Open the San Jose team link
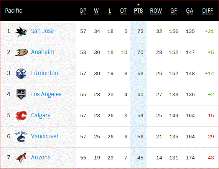The image size is (219, 169). [x=42, y=31]
